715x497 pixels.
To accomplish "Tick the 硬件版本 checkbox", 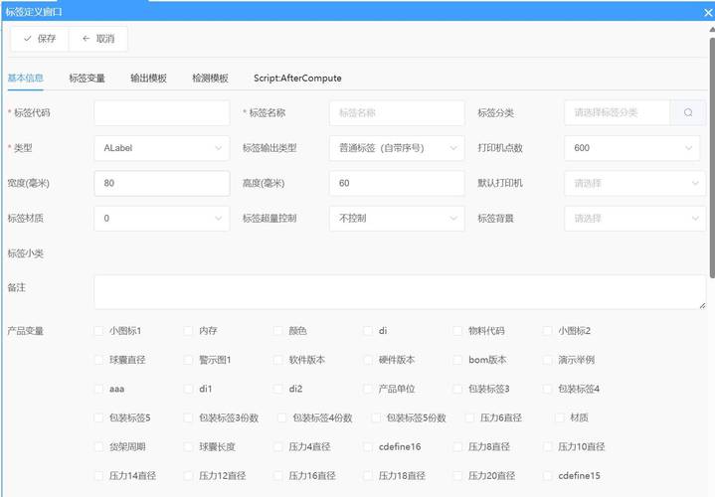I will (368, 360).
